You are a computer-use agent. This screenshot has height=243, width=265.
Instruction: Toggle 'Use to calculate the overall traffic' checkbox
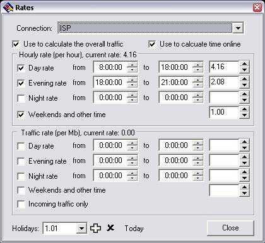(16, 44)
